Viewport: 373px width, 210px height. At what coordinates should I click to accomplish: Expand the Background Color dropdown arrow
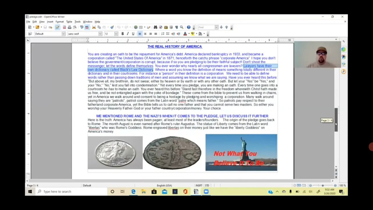[x=204, y=34]
